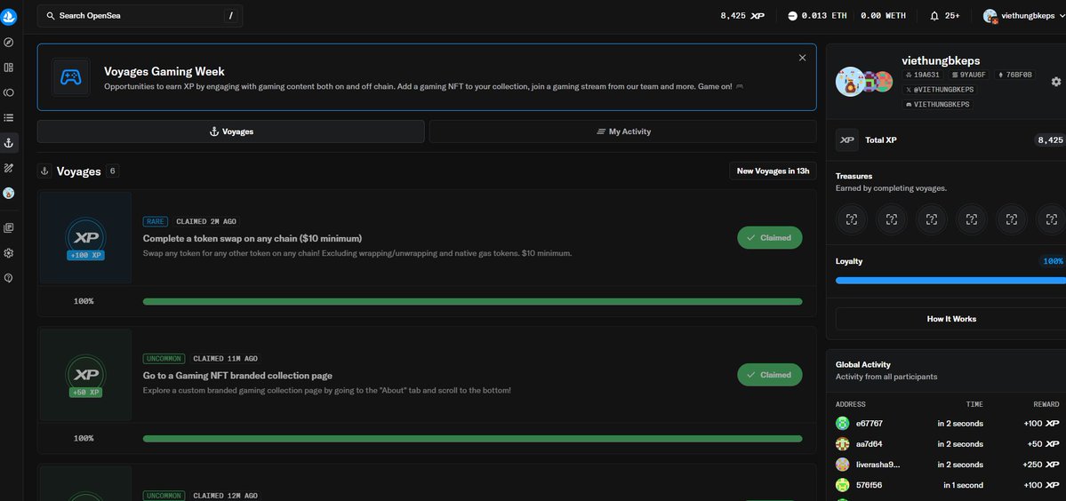
Task: Click the New Voyages in 13h button
Action: (x=773, y=171)
